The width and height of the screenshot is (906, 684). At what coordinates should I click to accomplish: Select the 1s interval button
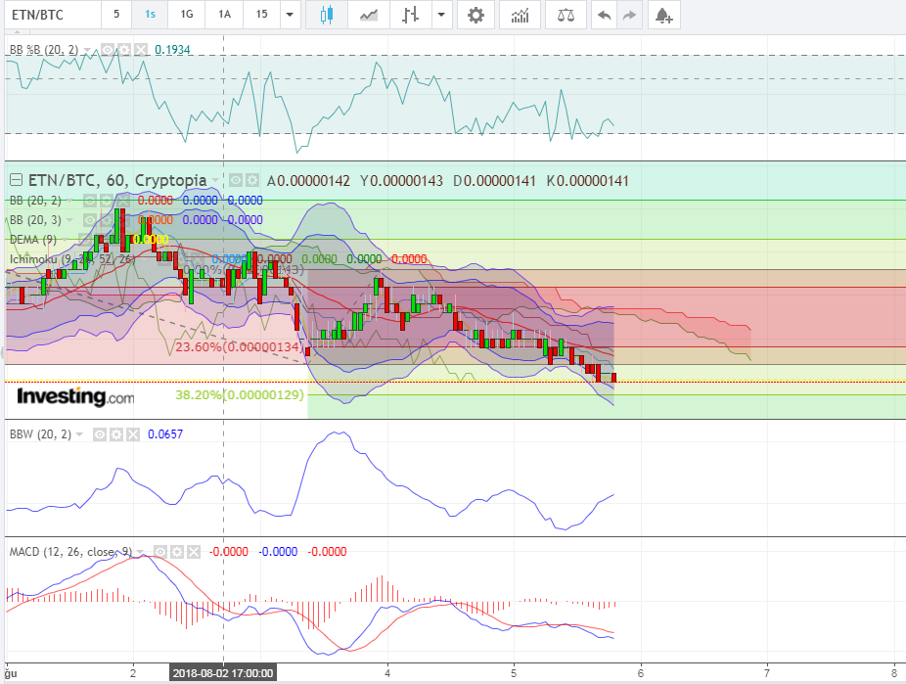[x=150, y=15]
